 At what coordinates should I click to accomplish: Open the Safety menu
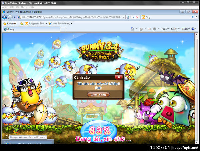(x=175, y=29)
